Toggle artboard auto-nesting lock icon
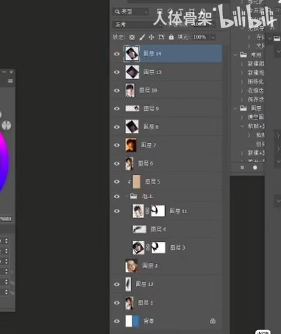The height and width of the screenshot is (334, 281). click(161, 37)
